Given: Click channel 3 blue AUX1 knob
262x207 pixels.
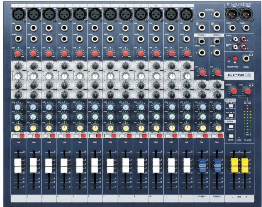Looking at the screenshot, I should click(49, 107).
